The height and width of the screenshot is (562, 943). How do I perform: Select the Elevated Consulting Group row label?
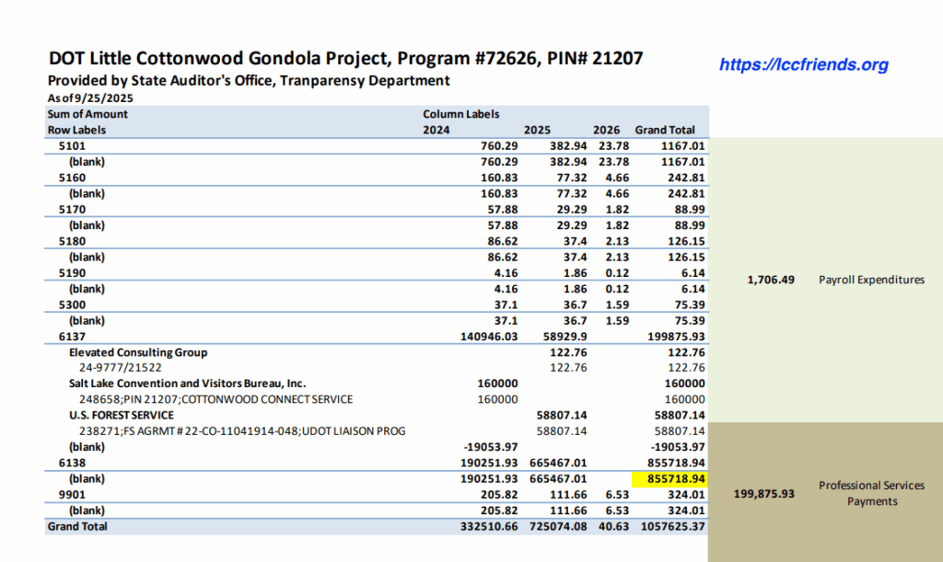coord(138,352)
